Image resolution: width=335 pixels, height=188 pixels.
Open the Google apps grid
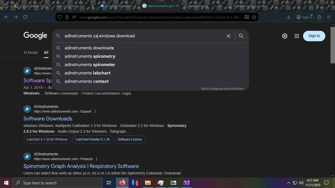click(x=297, y=36)
